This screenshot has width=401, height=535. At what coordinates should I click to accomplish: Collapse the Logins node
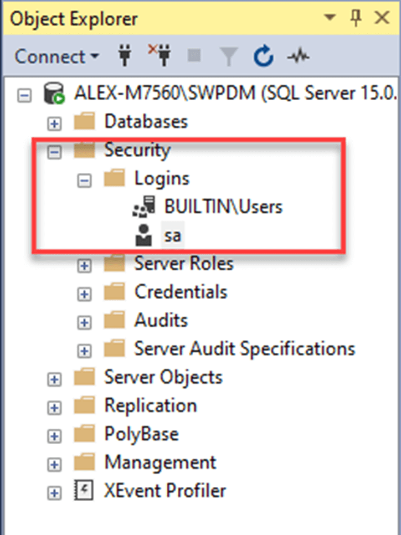click(84, 180)
